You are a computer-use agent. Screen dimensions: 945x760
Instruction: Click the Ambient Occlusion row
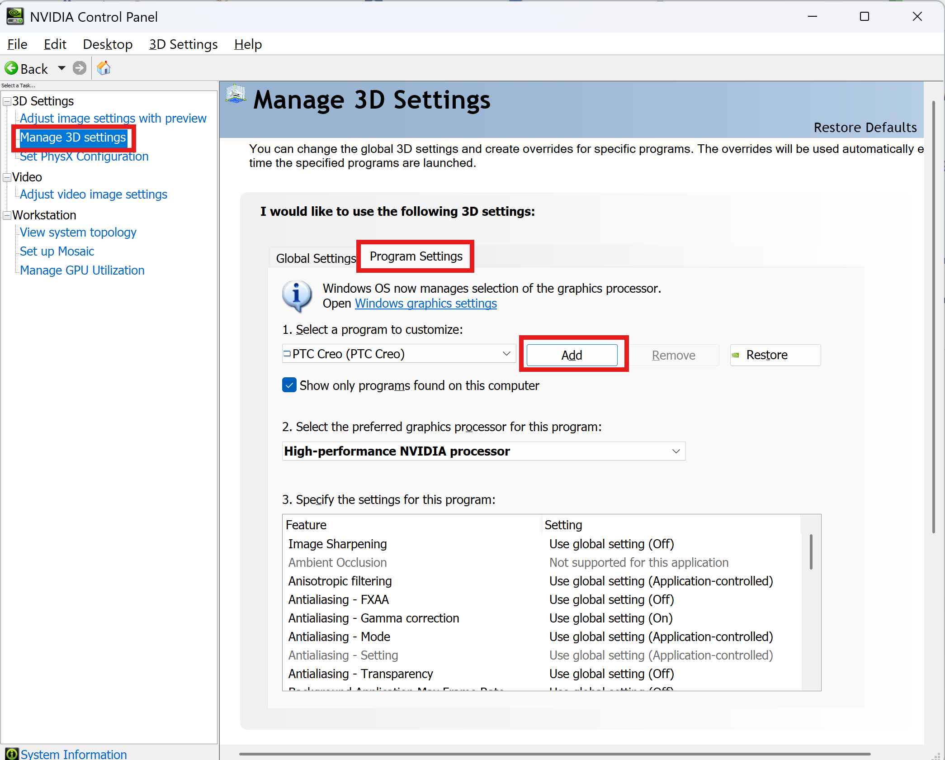click(x=542, y=563)
